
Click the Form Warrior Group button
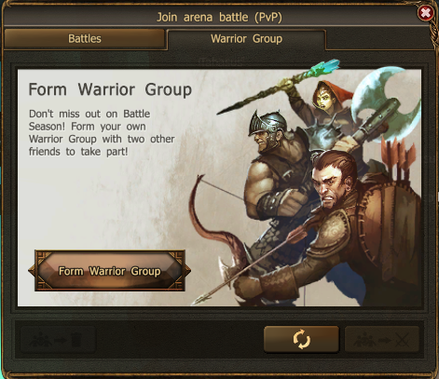109,271
